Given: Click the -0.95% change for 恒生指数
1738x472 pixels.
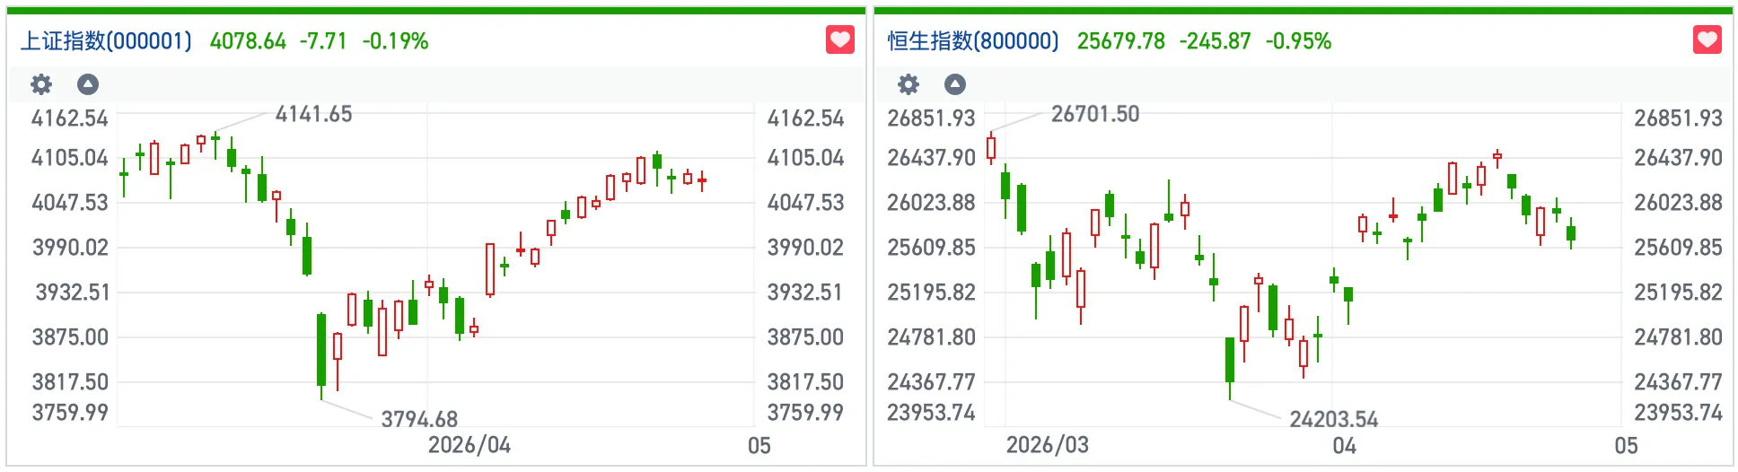Looking at the screenshot, I should [x=1298, y=41].
